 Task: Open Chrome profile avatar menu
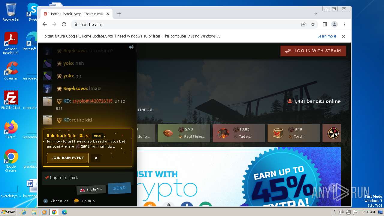[334, 25]
